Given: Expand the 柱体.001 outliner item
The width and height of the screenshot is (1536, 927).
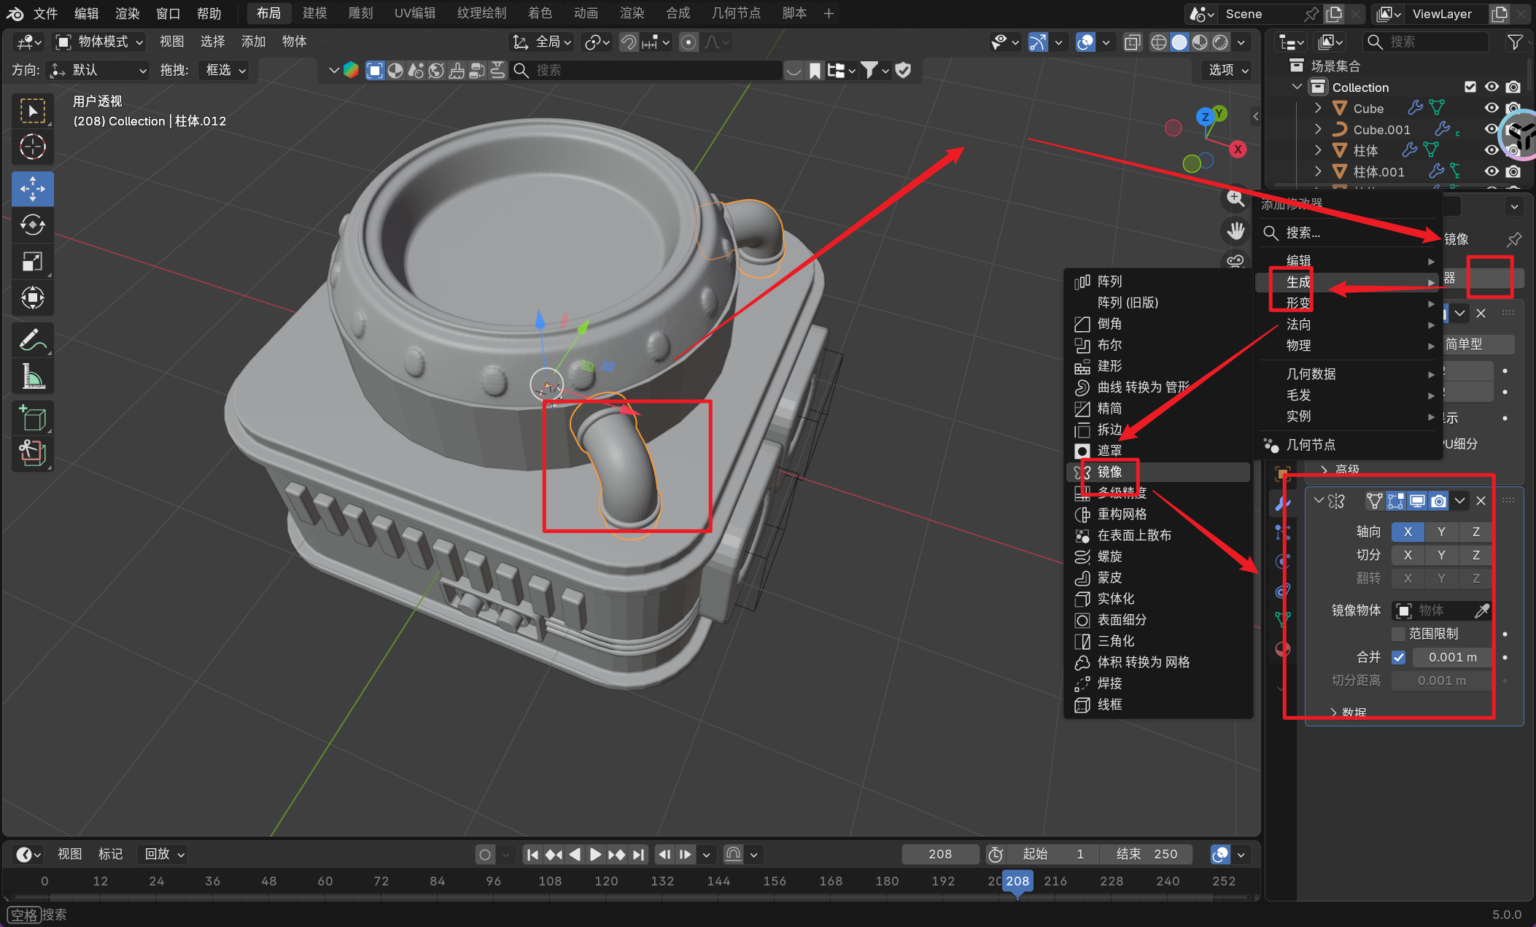Looking at the screenshot, I should click(1318, 171).
